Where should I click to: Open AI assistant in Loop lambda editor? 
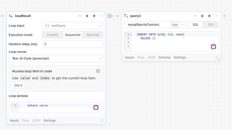click(96, 107)
